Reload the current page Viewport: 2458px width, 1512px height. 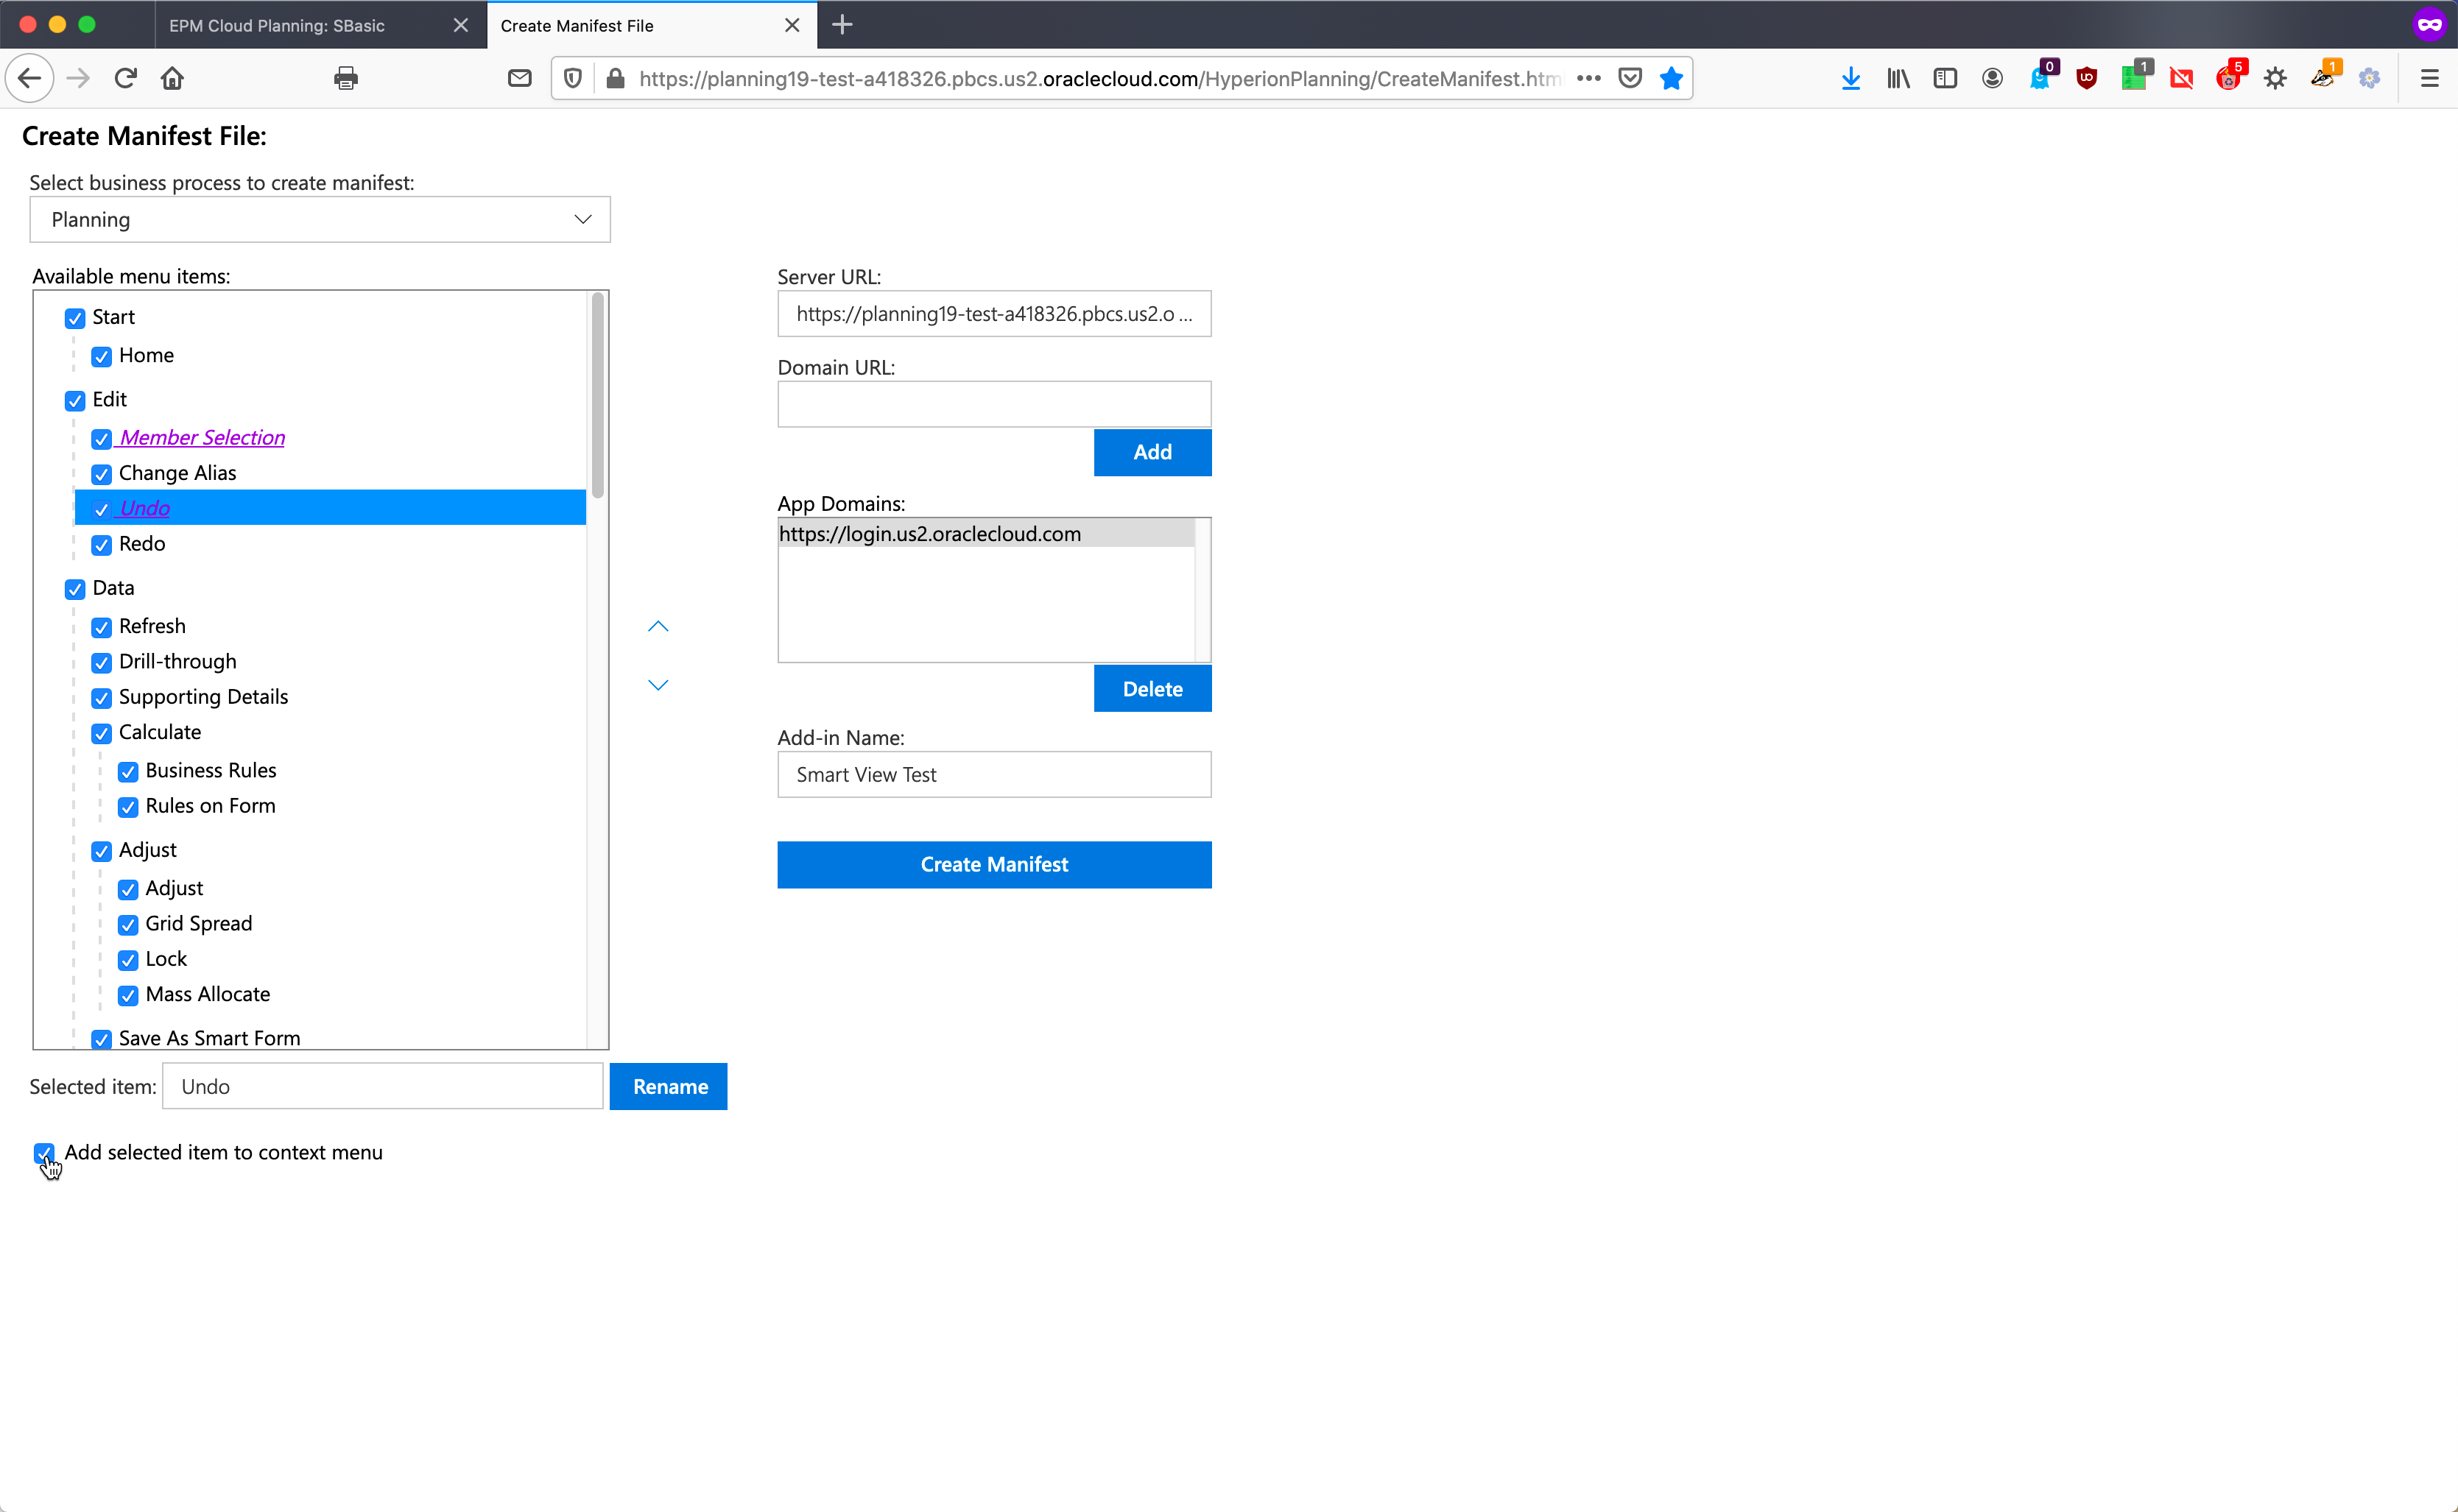(125, 78)
